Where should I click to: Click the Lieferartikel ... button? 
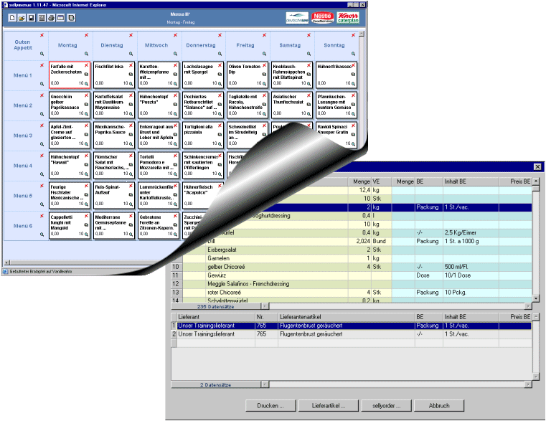point(329,406)
